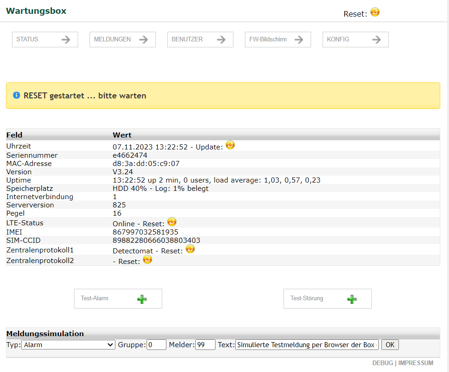Open the STATUS page
Viewport: 449px width, 372px height.
point(45,40)
